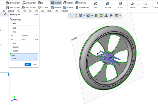Enable the 薄壁特征 checkbox
Viewport: 158px width, 105px height.
11,47
